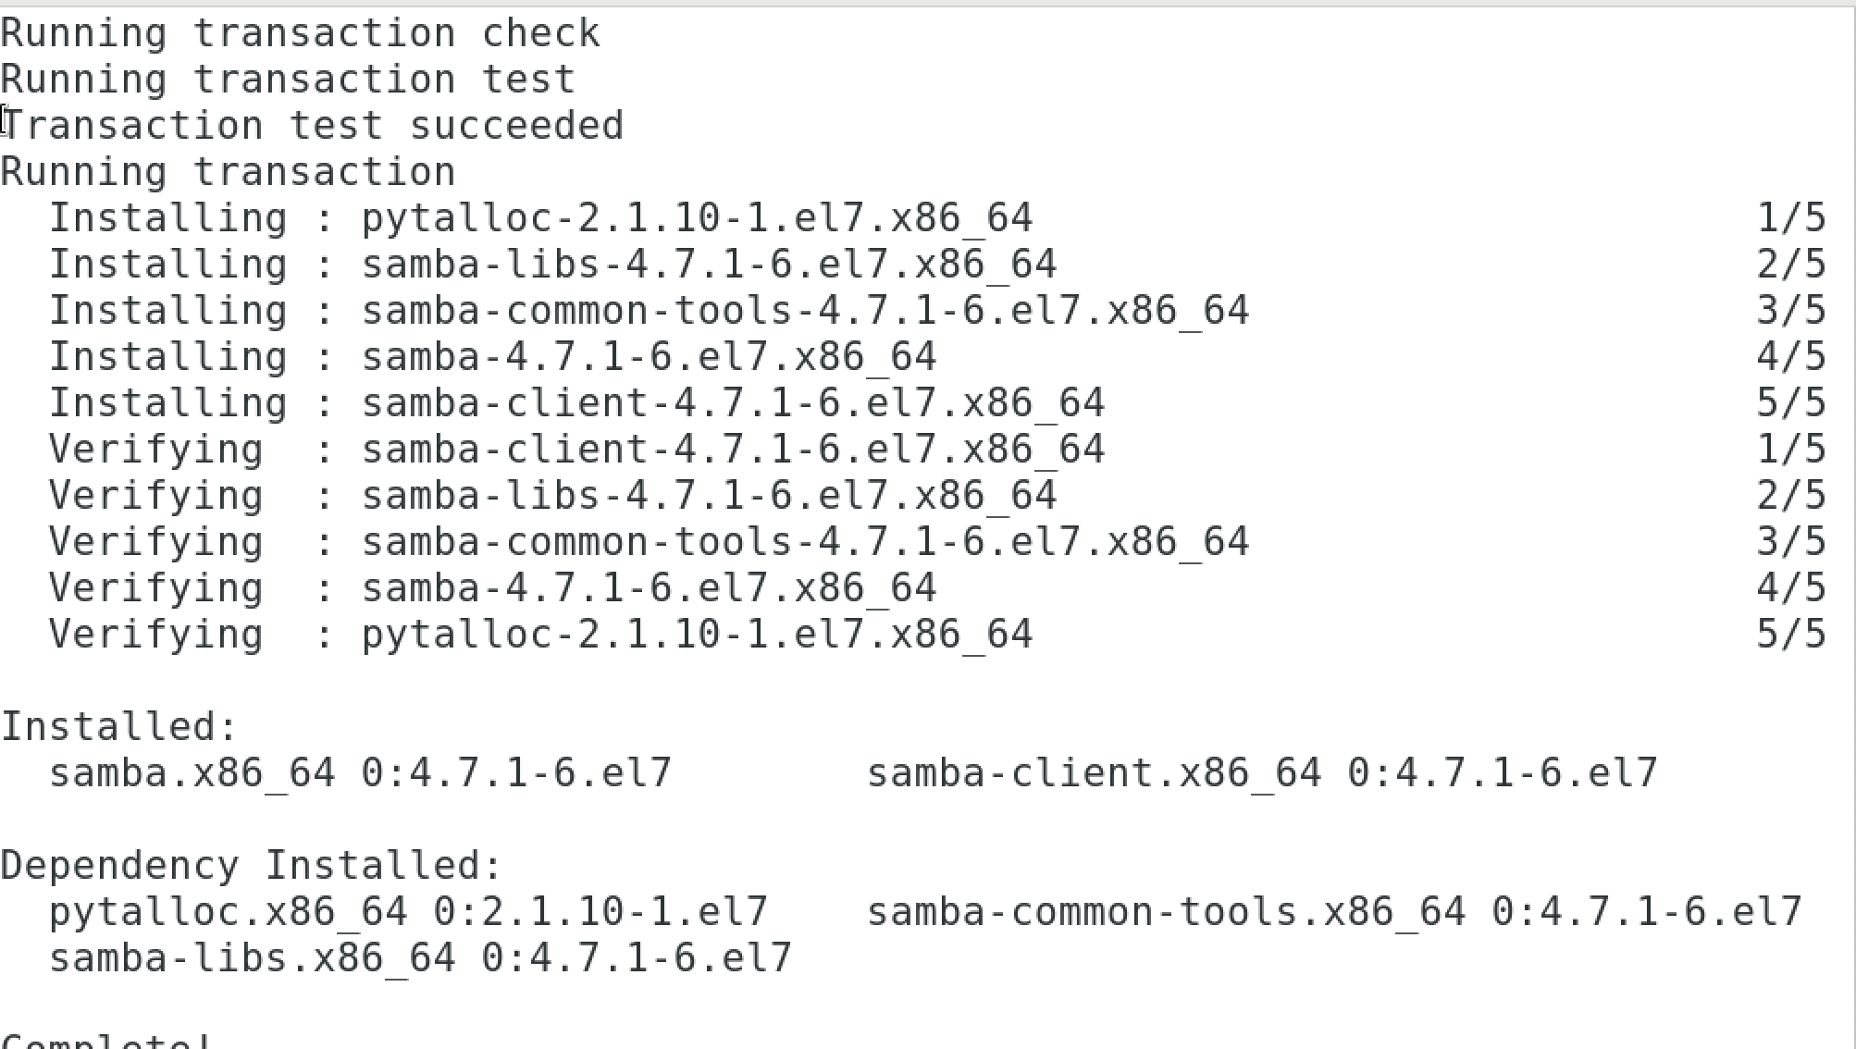The image size is (1856, 1049).
Task: Click the 'Installing : samba-client-4.7.1-6' package name
Action: 733,403
